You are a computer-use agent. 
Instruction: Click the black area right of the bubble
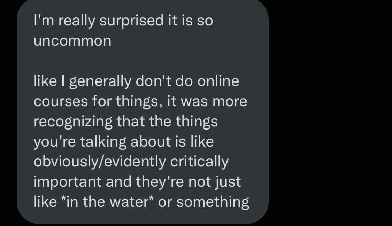331,111
